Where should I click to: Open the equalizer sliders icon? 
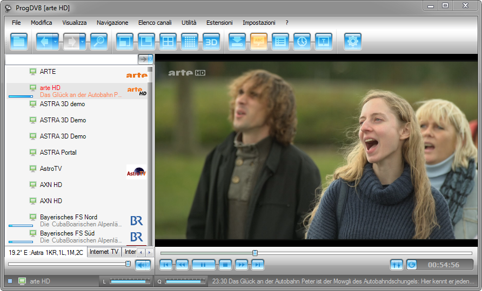(397, 265)
